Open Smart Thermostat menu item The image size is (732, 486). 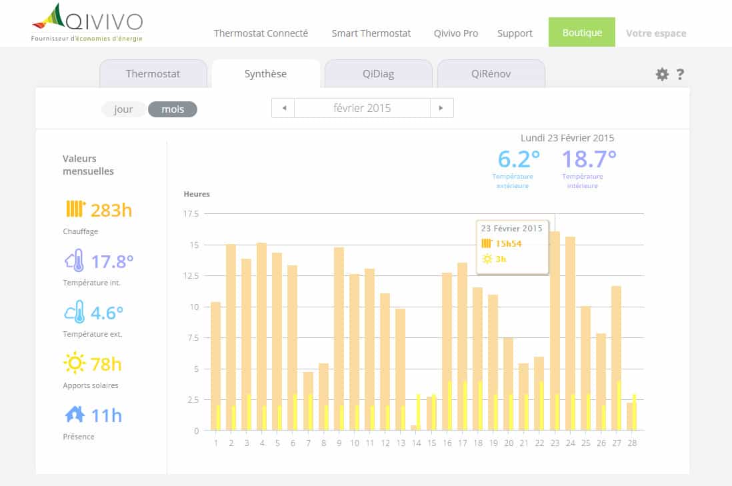[x=371, y=33]
